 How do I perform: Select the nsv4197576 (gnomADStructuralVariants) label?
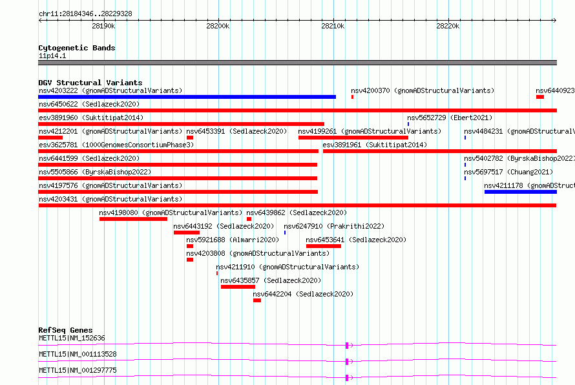coord(110,185)
